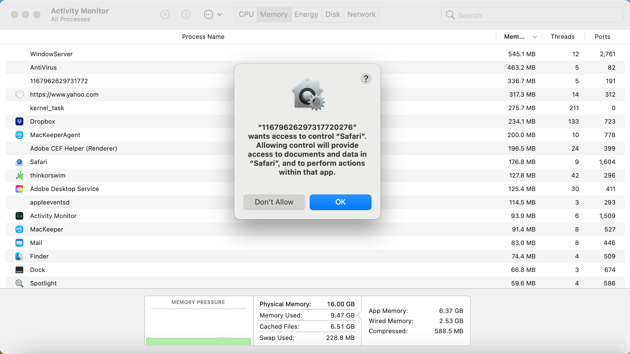This screenshot has width=630, height=354.
Task: Click the Memory column sort dropdown
Action: point(535,37)
